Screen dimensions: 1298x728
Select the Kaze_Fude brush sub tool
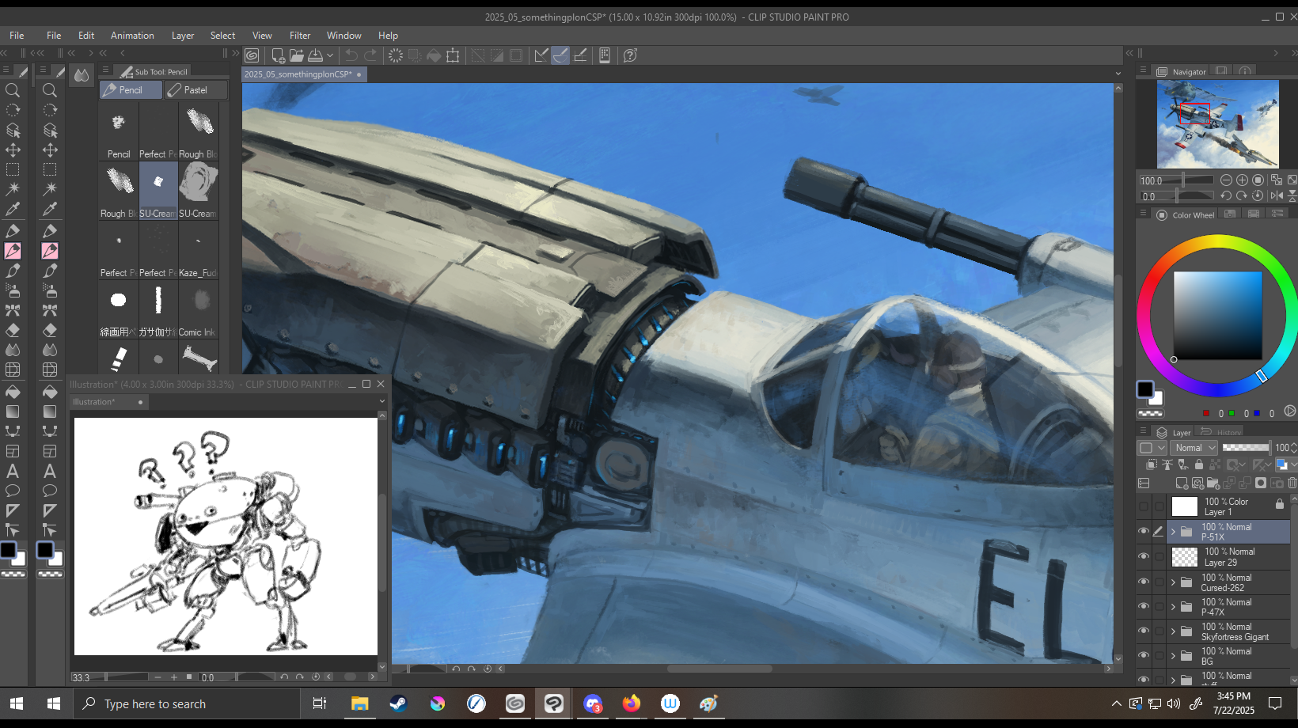(199, 249)
